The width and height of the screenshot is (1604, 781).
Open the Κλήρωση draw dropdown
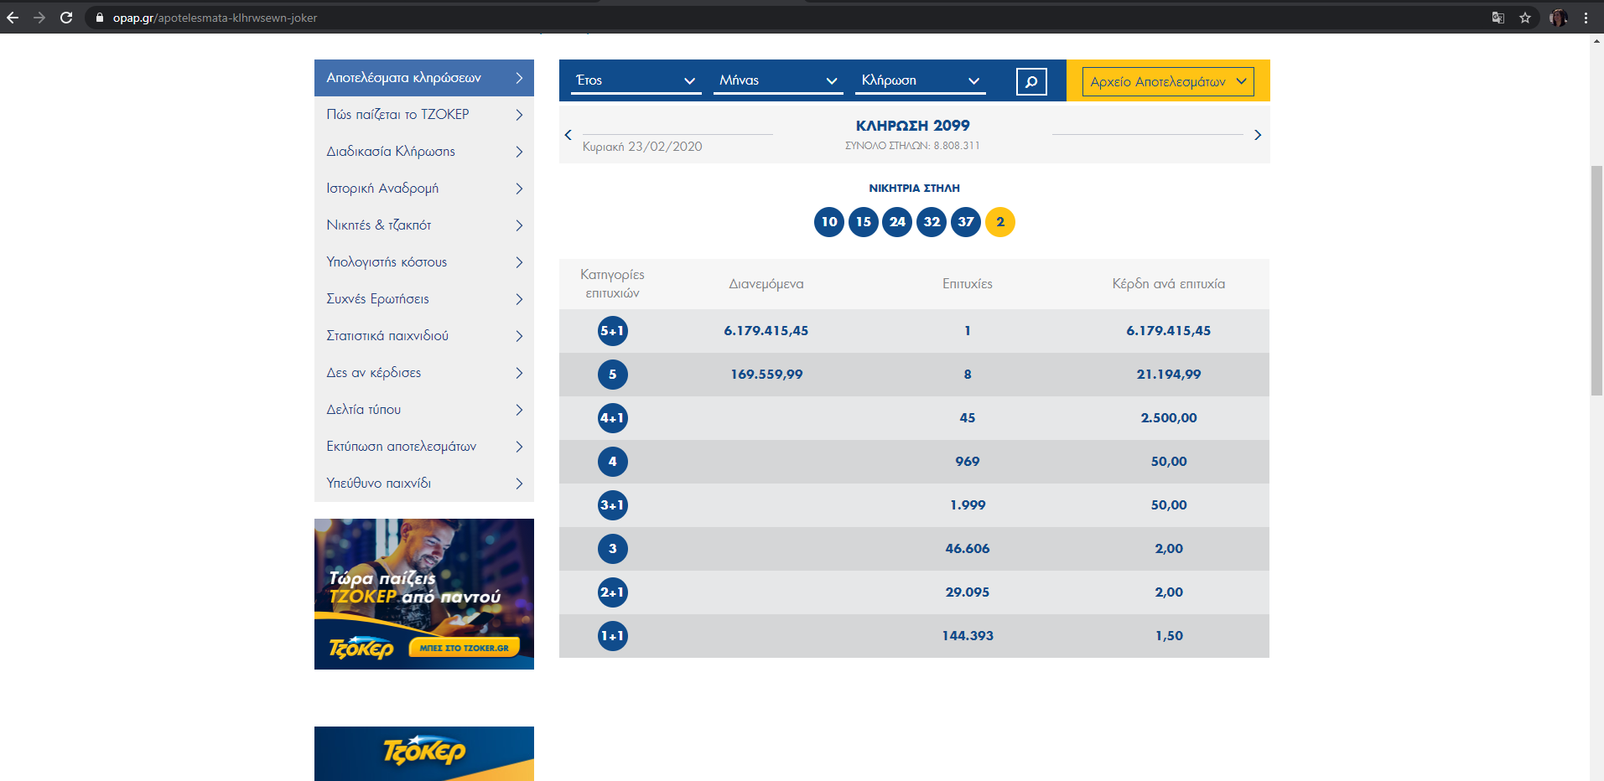pos(921,80)
